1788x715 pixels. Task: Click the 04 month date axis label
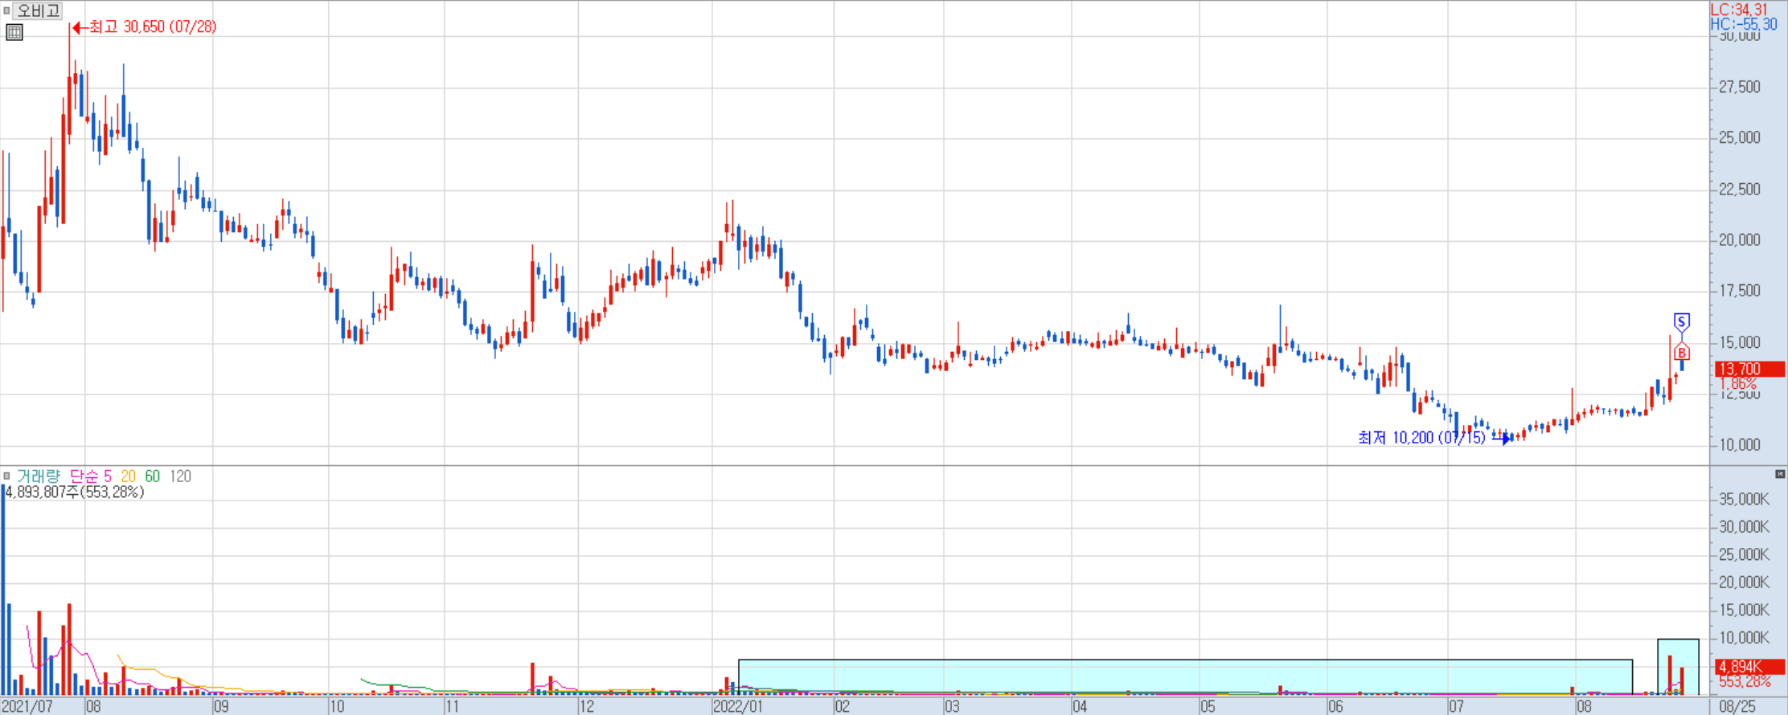pyautogui.click(x=1080, y=706)
